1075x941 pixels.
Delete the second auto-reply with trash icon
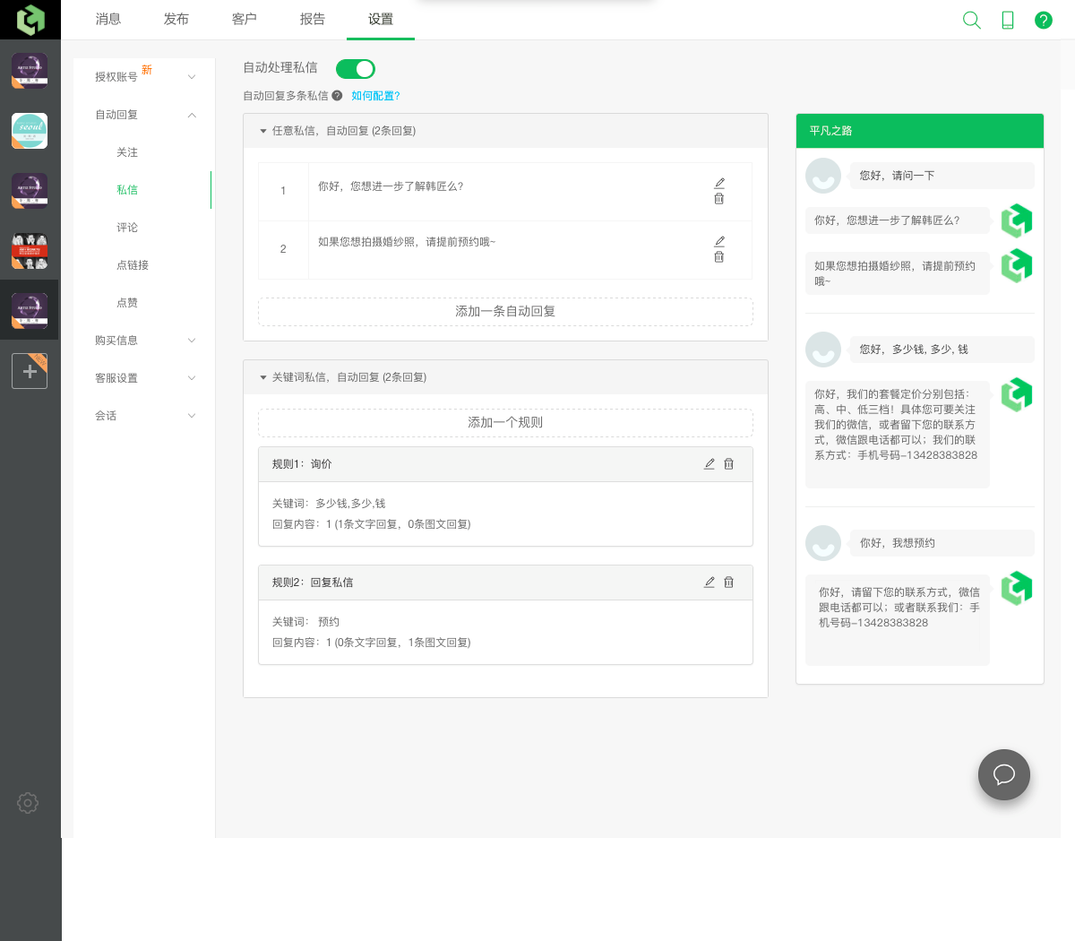tap(719, 257)
